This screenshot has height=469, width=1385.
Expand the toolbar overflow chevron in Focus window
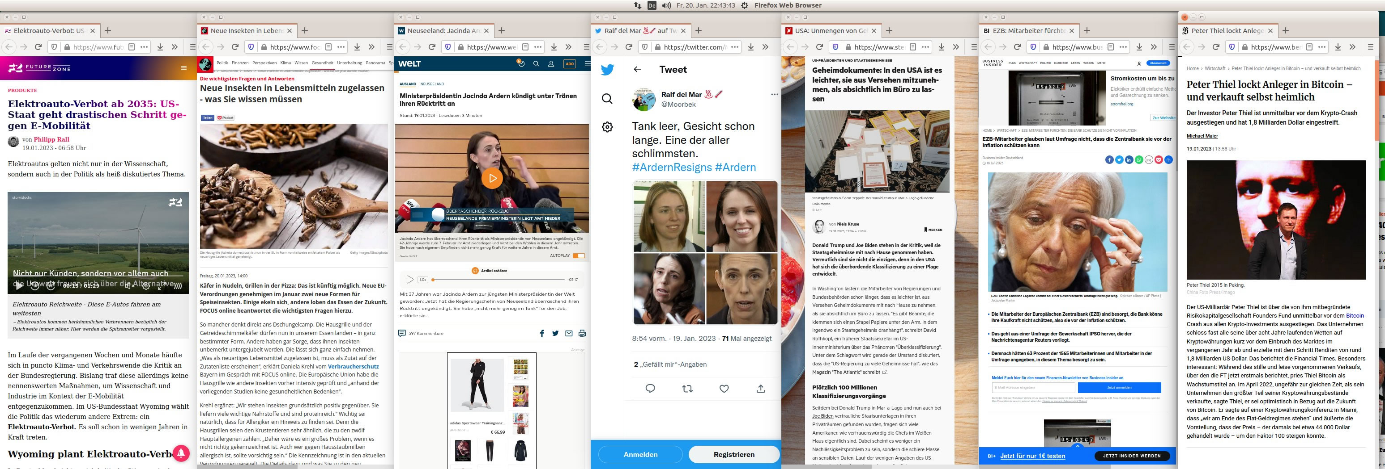click(371, 47)
